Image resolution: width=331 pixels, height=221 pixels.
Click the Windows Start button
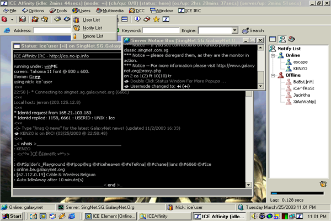tap(12, 216)
